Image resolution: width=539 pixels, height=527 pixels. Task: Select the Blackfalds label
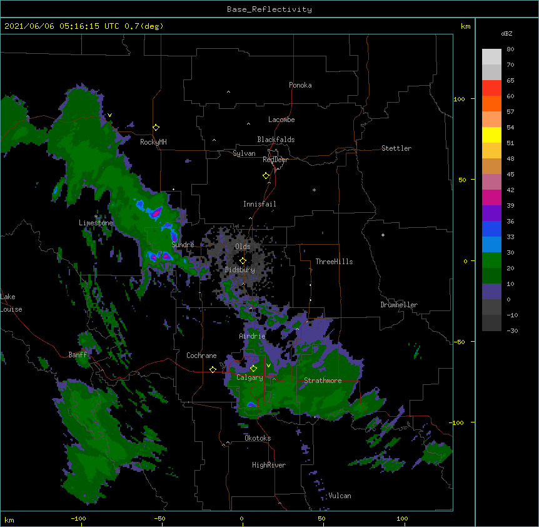coord(276,140)
